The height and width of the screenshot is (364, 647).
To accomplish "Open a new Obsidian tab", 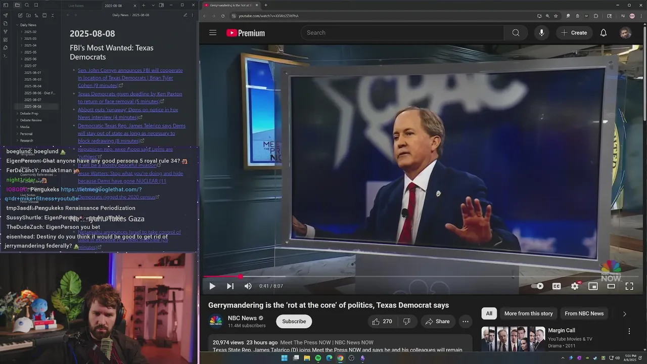I will click(x=144, y=5).
